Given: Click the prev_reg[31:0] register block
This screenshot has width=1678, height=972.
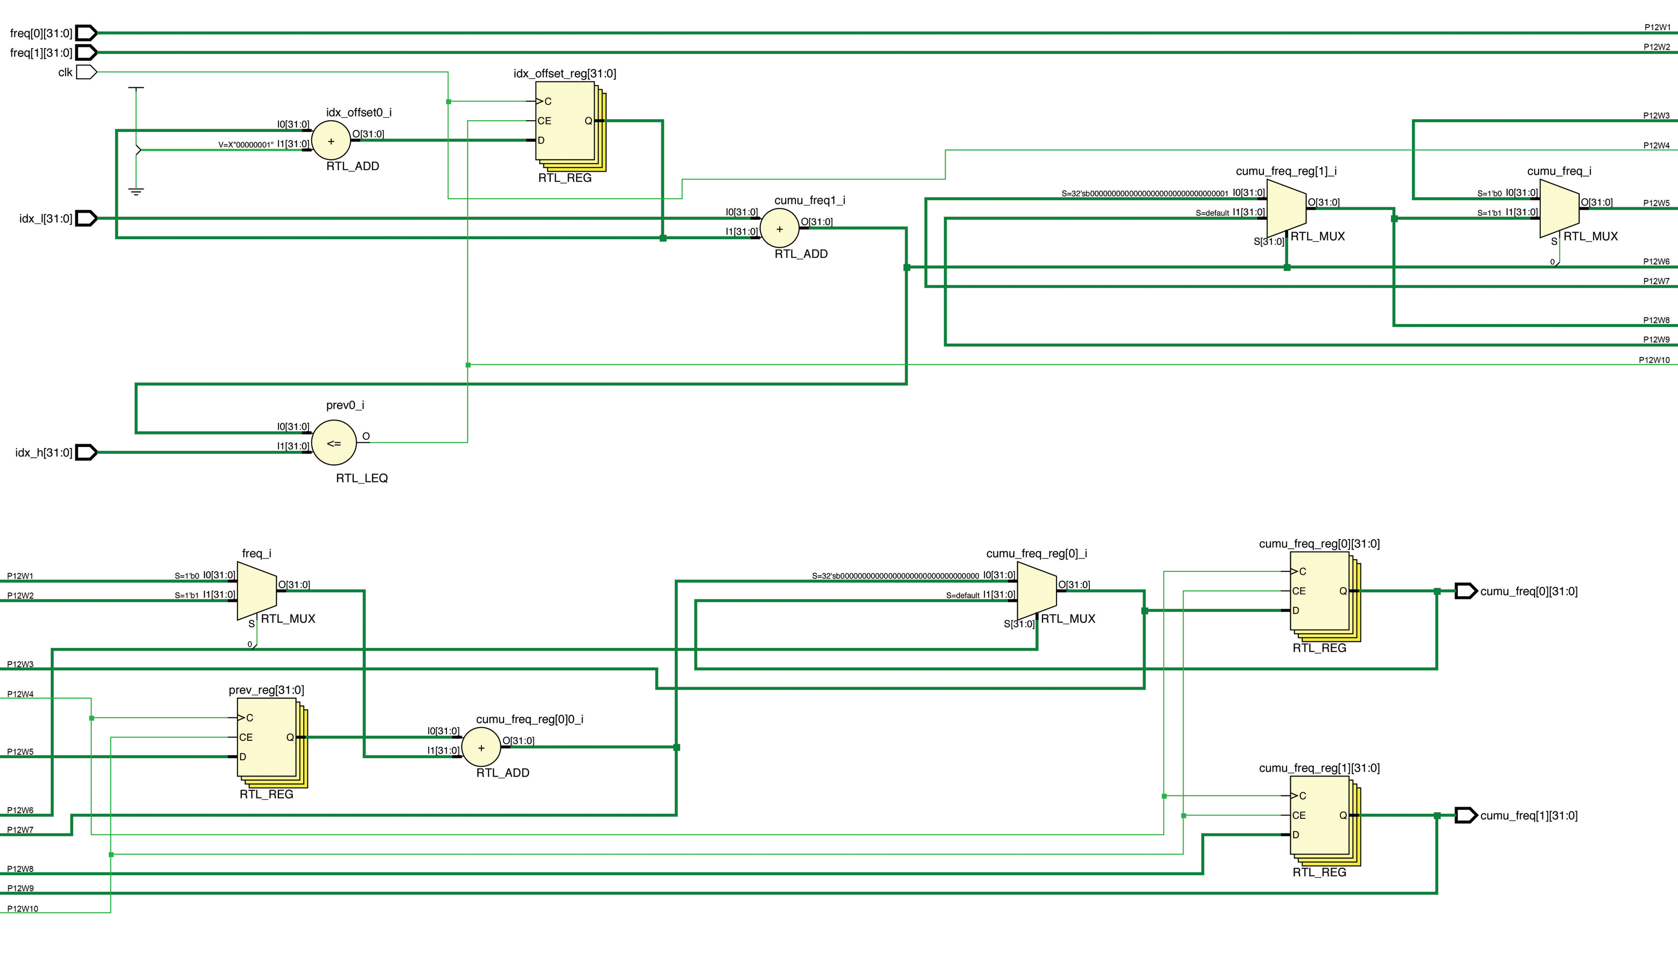Looking at the screenshot, I should coord(267,737).
